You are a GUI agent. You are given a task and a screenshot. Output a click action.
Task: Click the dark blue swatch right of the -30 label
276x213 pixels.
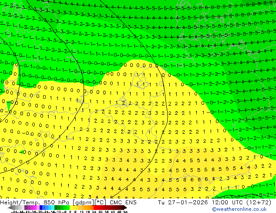[41, 208]
